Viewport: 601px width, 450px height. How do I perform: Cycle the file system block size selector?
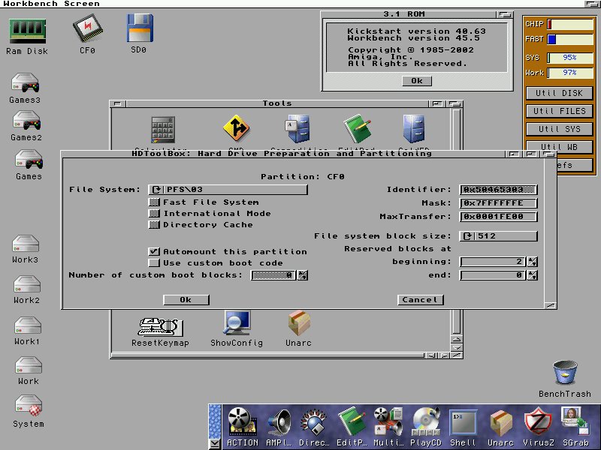point(499,236)
